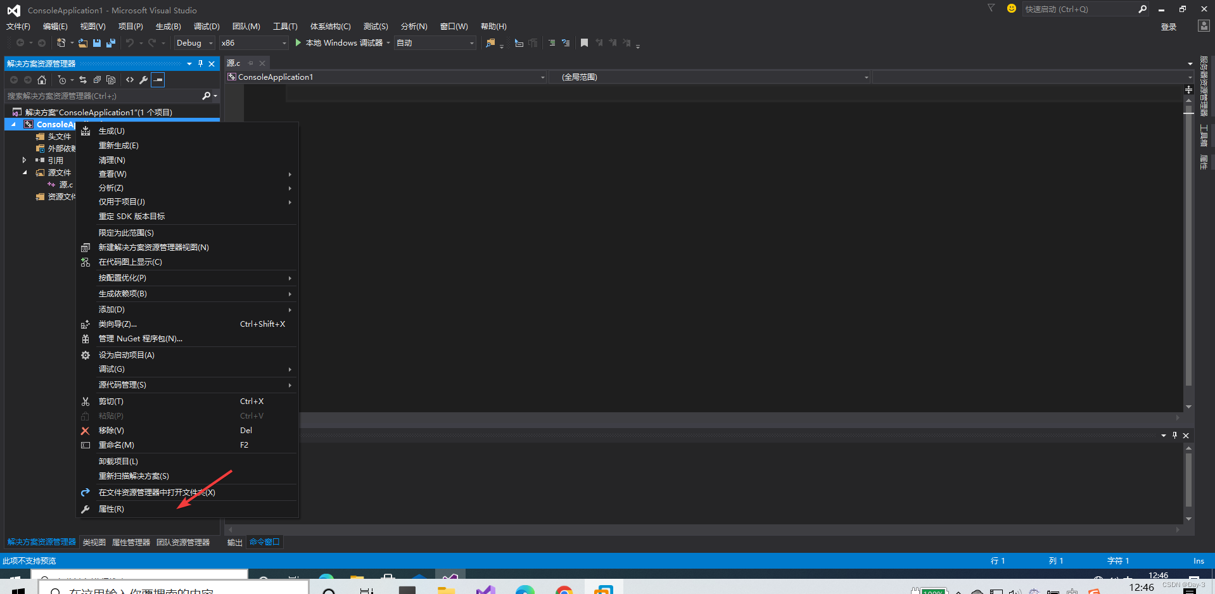Select the 源.c file in the tree

pyautogui.click(x=66, y=185)
